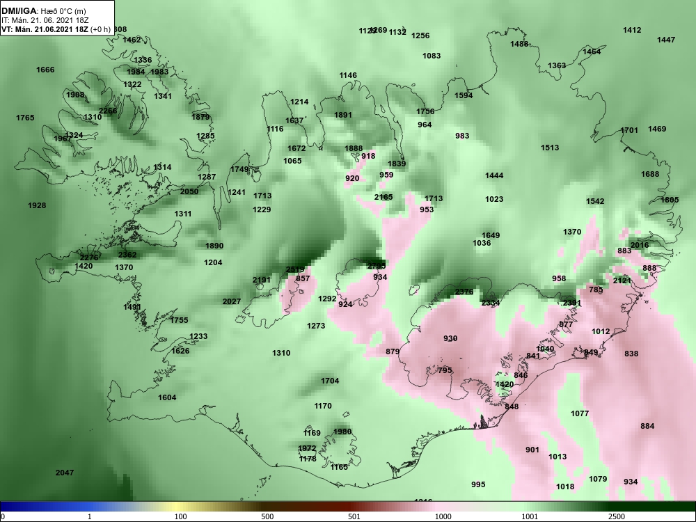Click the map value 1980
696x522 pixels.
pos(342,432)
